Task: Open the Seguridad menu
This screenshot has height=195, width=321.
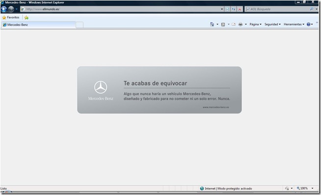Action: (x=272, y=24)
